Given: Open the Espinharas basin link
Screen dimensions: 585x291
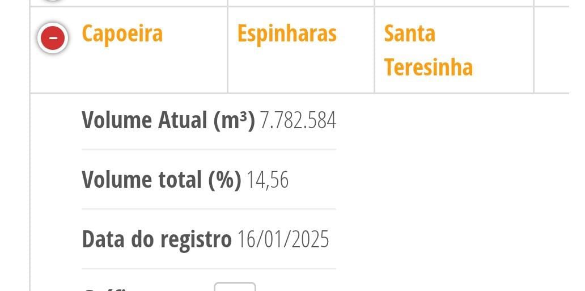Looking at the screenshot, I should (x=286, y=33).
